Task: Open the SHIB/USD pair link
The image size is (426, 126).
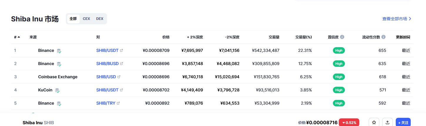Action: (x=106, y=77)
